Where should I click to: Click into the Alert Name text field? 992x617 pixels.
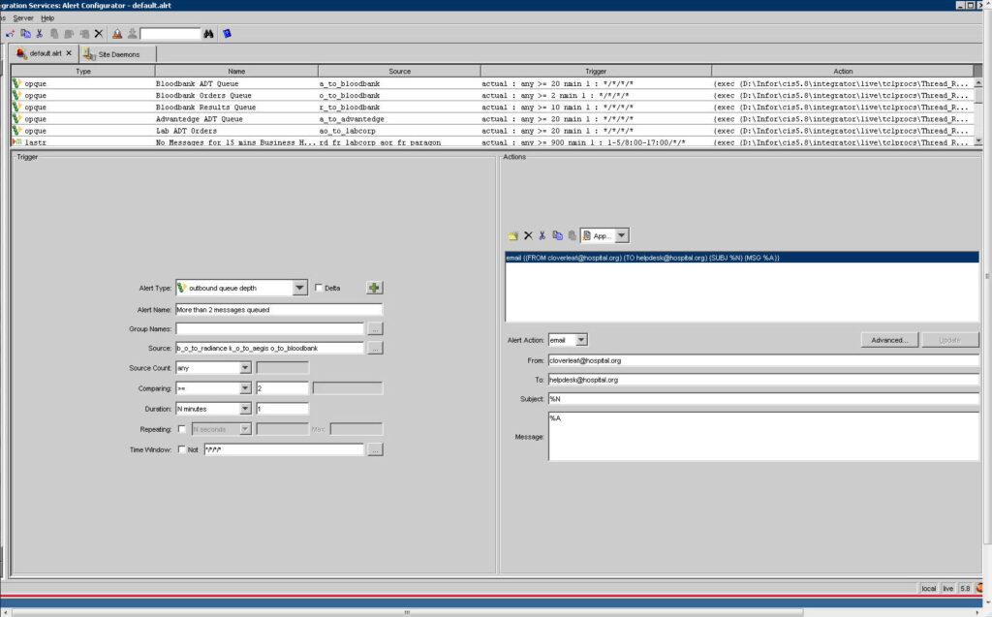tap(278, 310)
